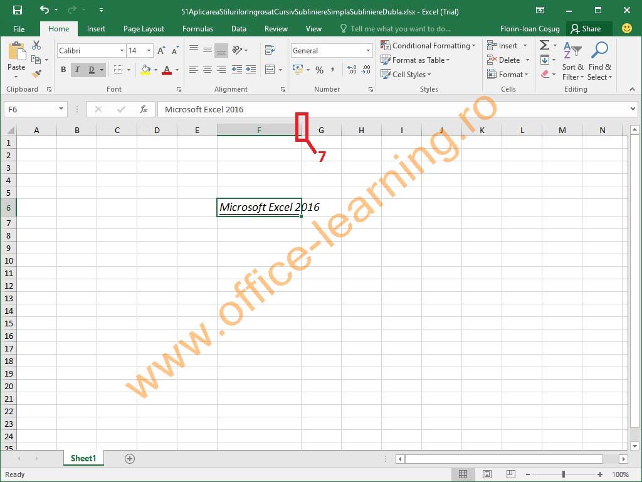Apply accounting number format
This screenshot has height=482, width=642.
click(x=298, y=70)
